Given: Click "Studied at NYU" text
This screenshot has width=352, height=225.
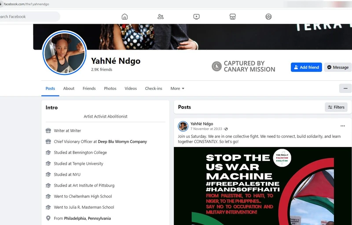Looking at the screenshot, I should point(67,175).
